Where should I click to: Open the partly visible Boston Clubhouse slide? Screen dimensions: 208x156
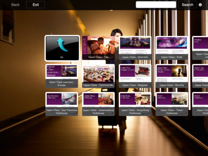click(x=200, y=104)
